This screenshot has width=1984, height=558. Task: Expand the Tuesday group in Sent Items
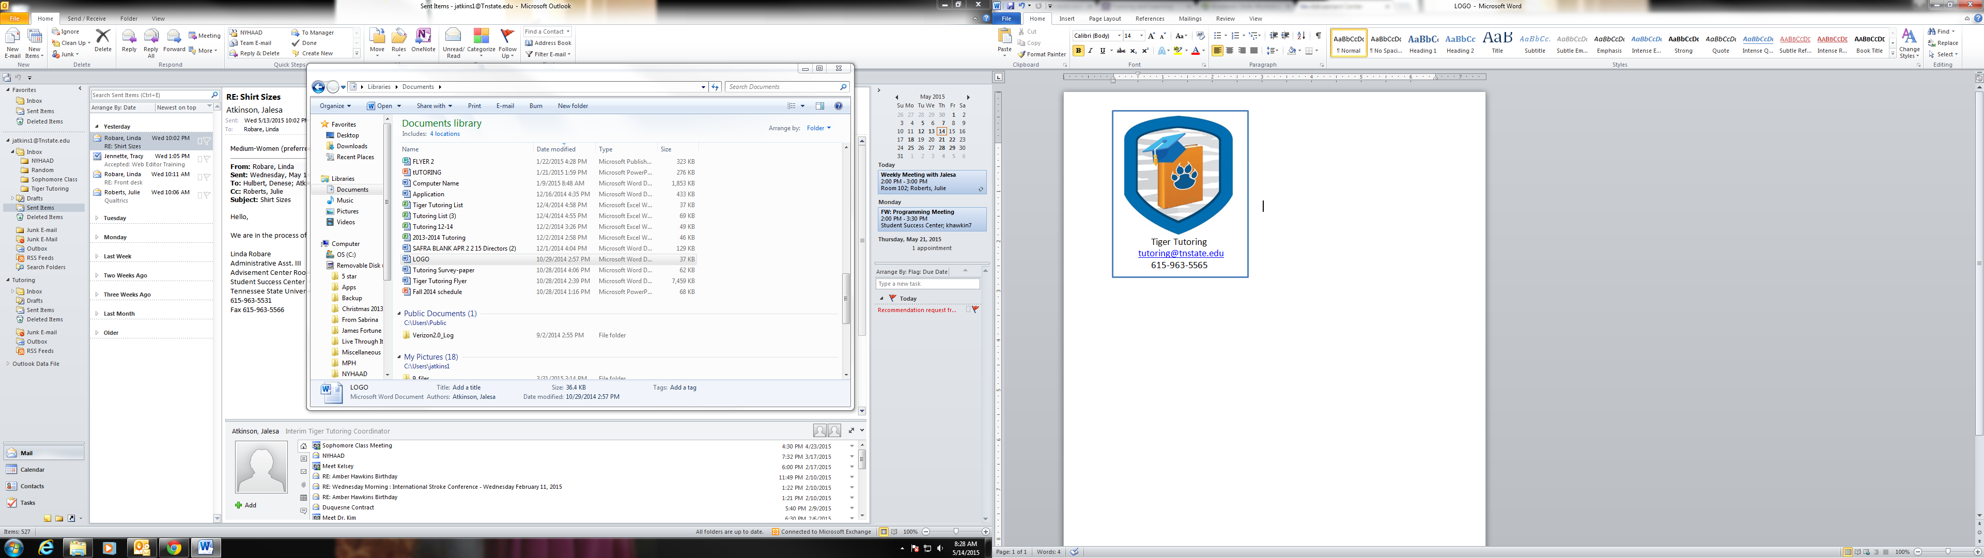click(x=97, y=218)
